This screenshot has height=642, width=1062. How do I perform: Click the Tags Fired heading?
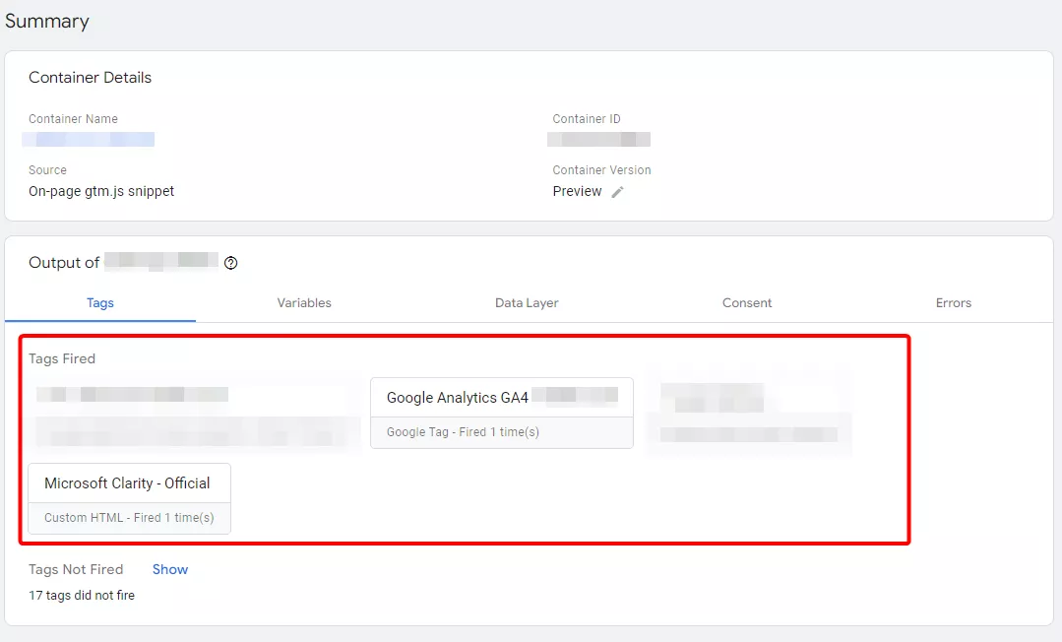point(62,358)
